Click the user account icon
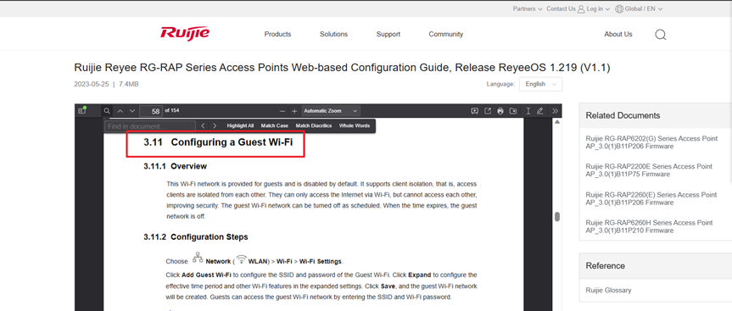This screenshot has height=311, width=732. [x=581, y=8]
